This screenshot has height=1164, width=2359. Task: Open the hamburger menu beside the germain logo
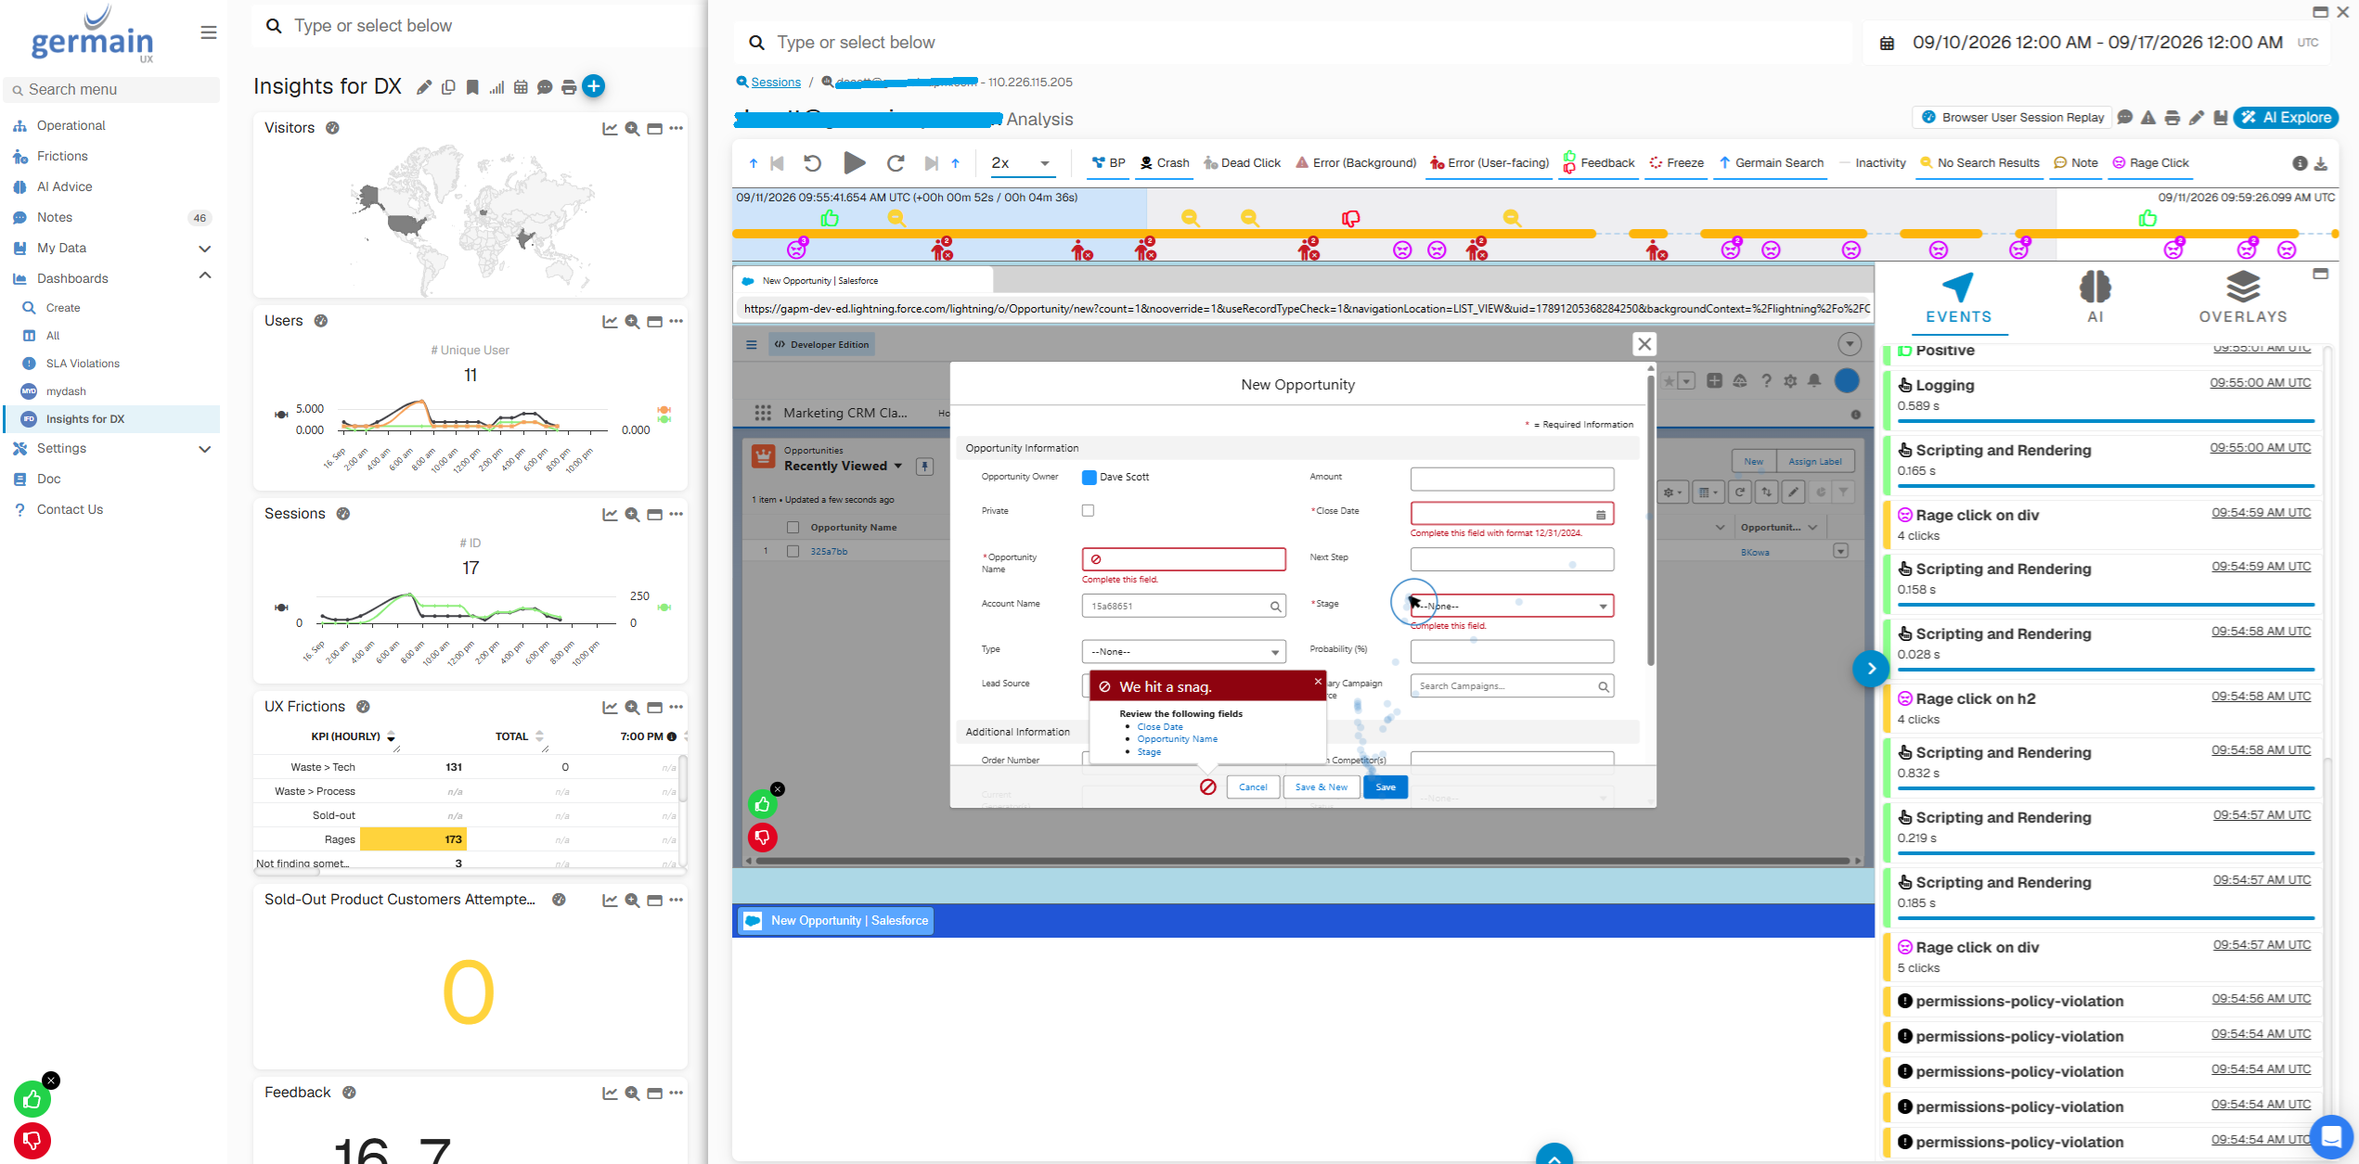tap(209, 32)
